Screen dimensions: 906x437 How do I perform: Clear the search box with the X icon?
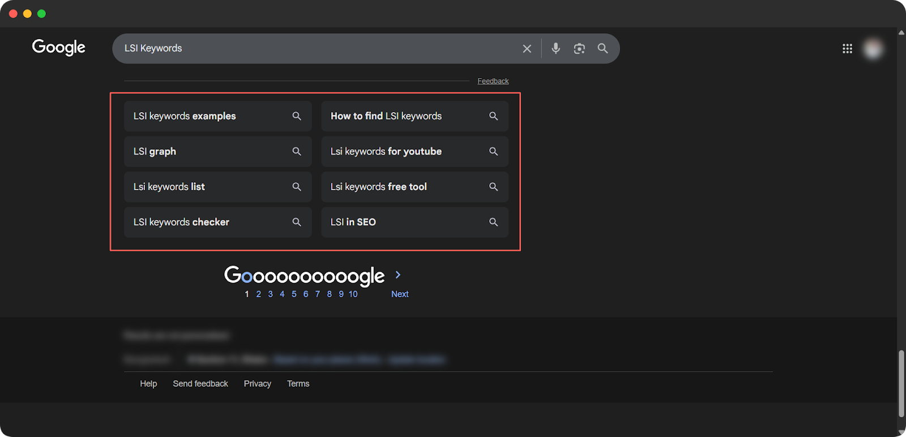[527, 49]
